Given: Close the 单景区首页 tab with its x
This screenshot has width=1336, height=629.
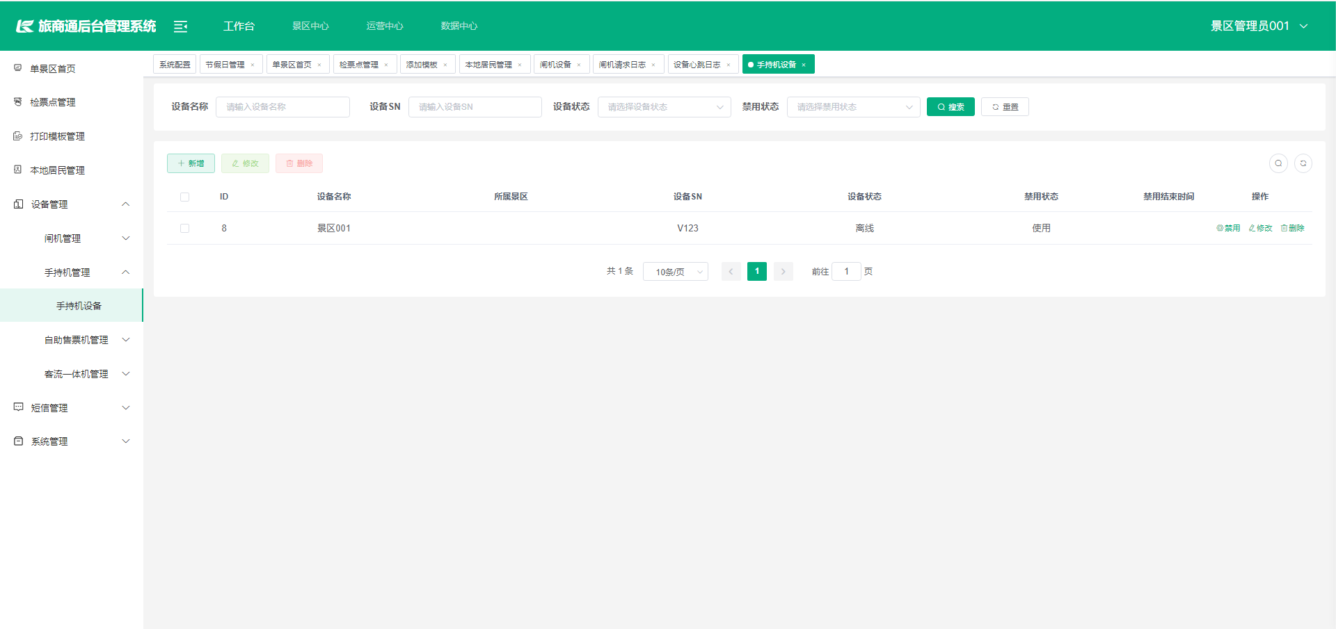Looking at the screenshot, I should pos(319,65).
